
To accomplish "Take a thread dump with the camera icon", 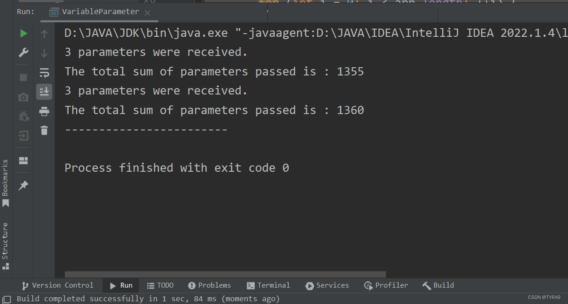I will pos(23,97).
